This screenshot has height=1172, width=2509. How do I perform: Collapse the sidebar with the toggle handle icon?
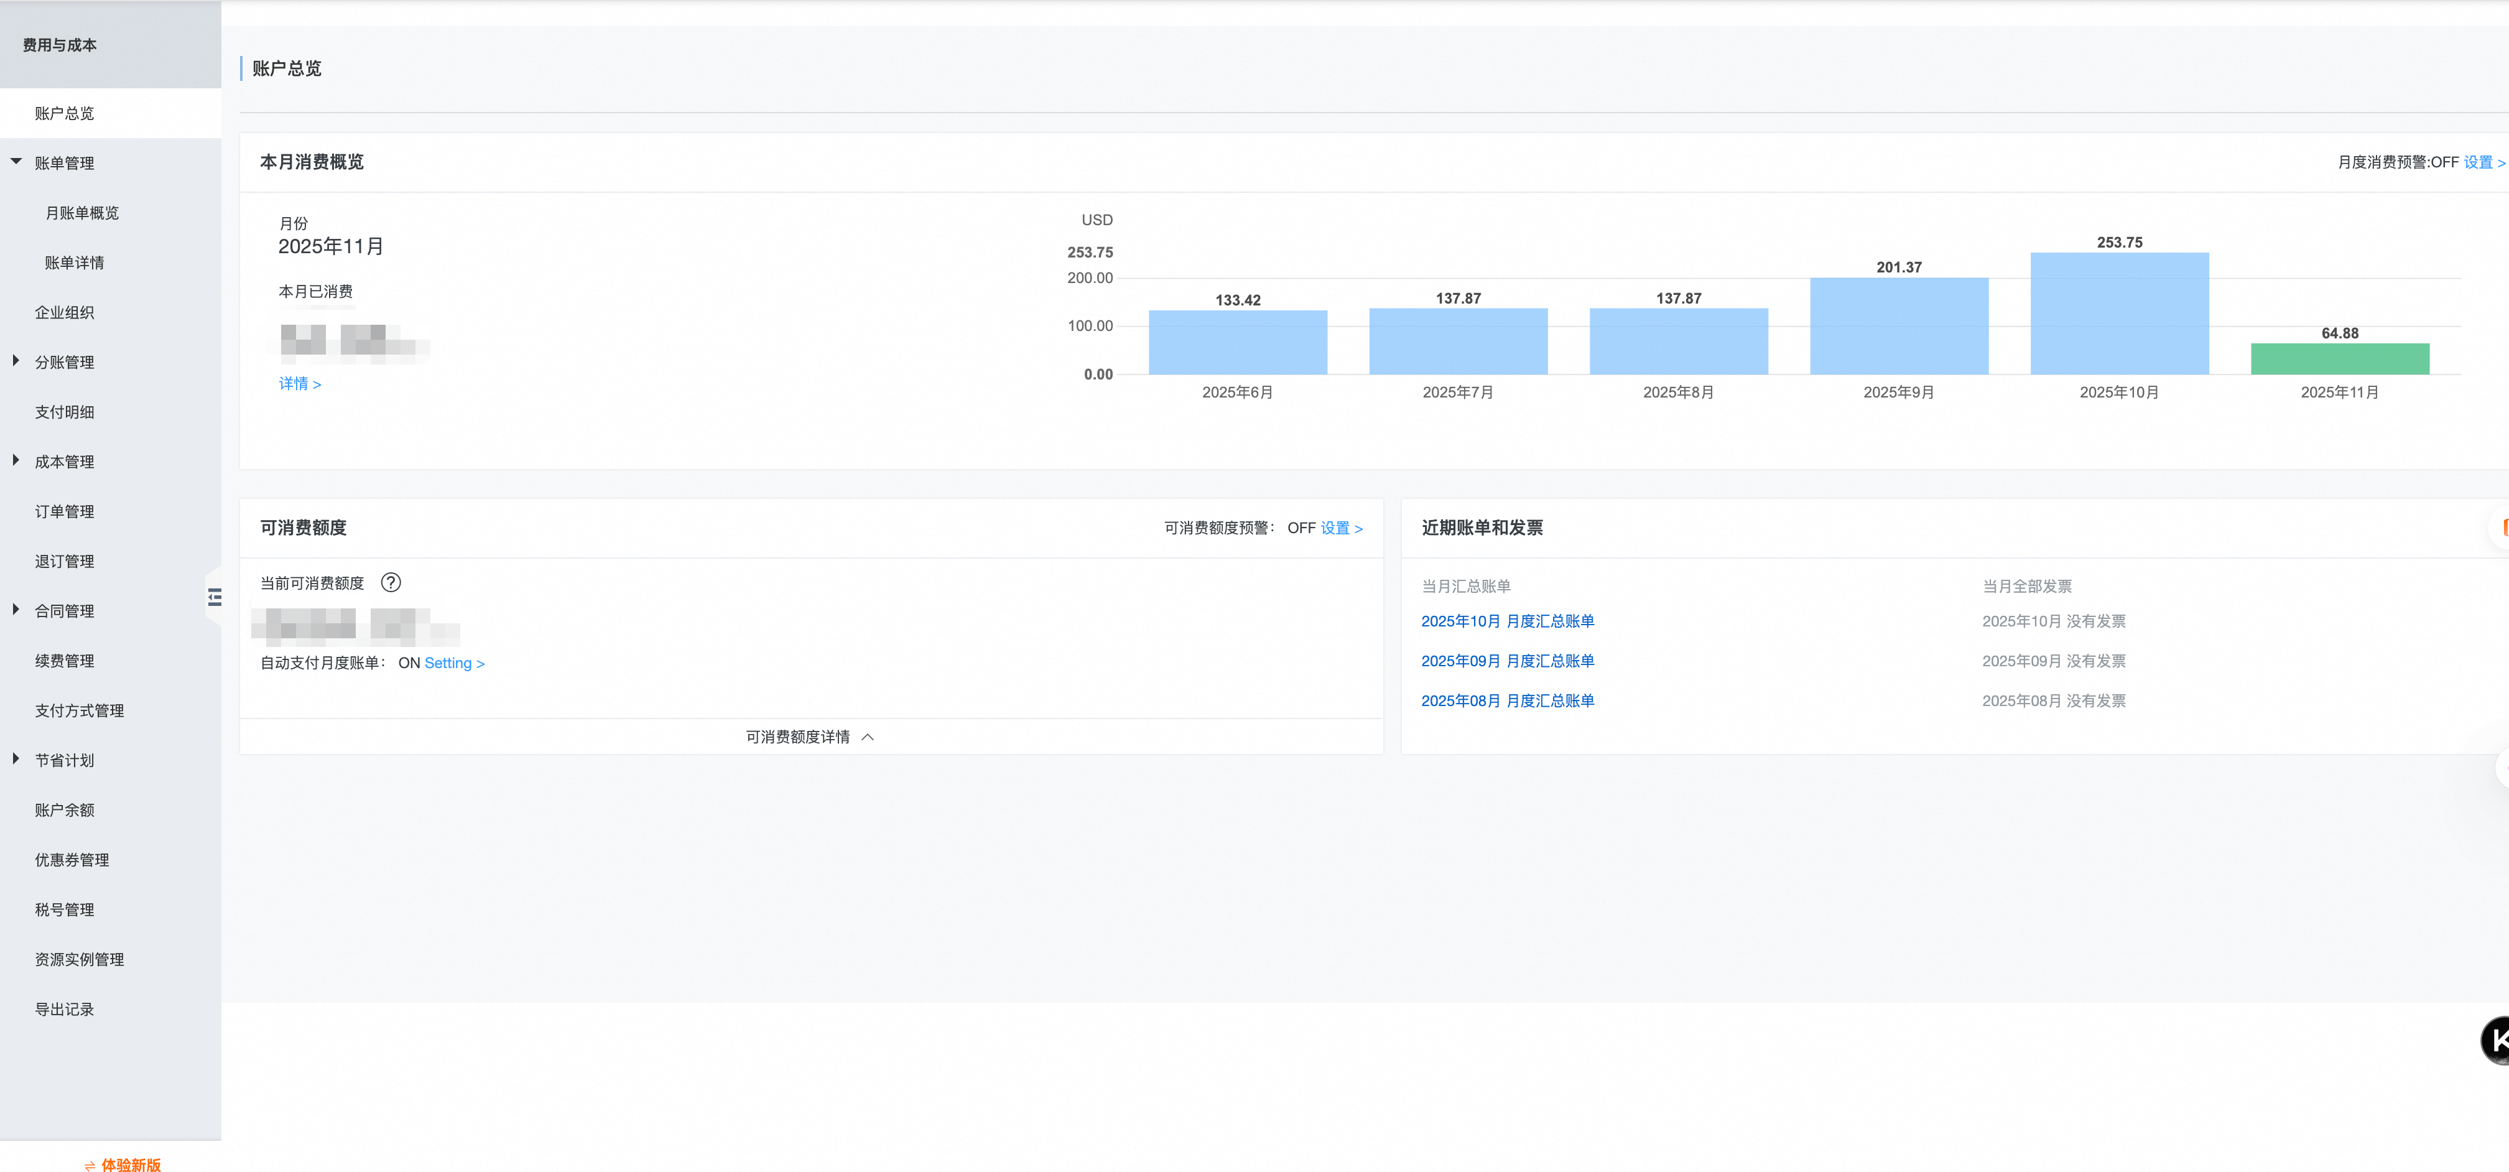(215, 597)
